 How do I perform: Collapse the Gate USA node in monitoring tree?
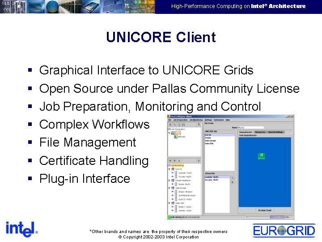point(169,203)
